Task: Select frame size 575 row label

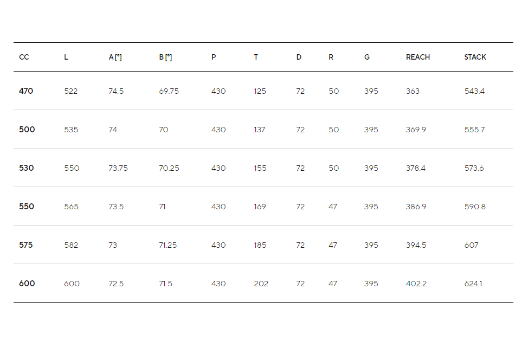Action: tap(26, 245)
